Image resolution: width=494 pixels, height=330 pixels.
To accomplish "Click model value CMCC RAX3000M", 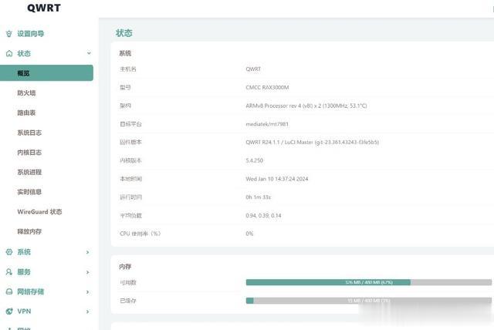I will (267, 87).
